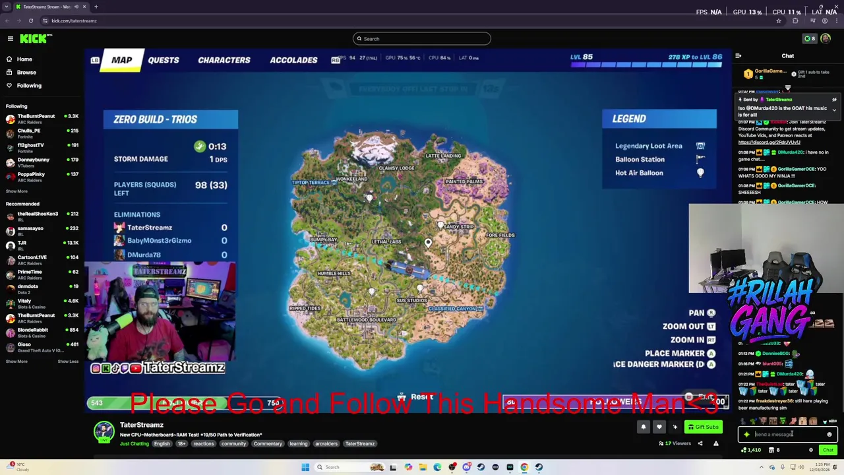This screenshot has width=844, height=475.
Task: Toggle follow heart button
Action: (x=659, y=427)
